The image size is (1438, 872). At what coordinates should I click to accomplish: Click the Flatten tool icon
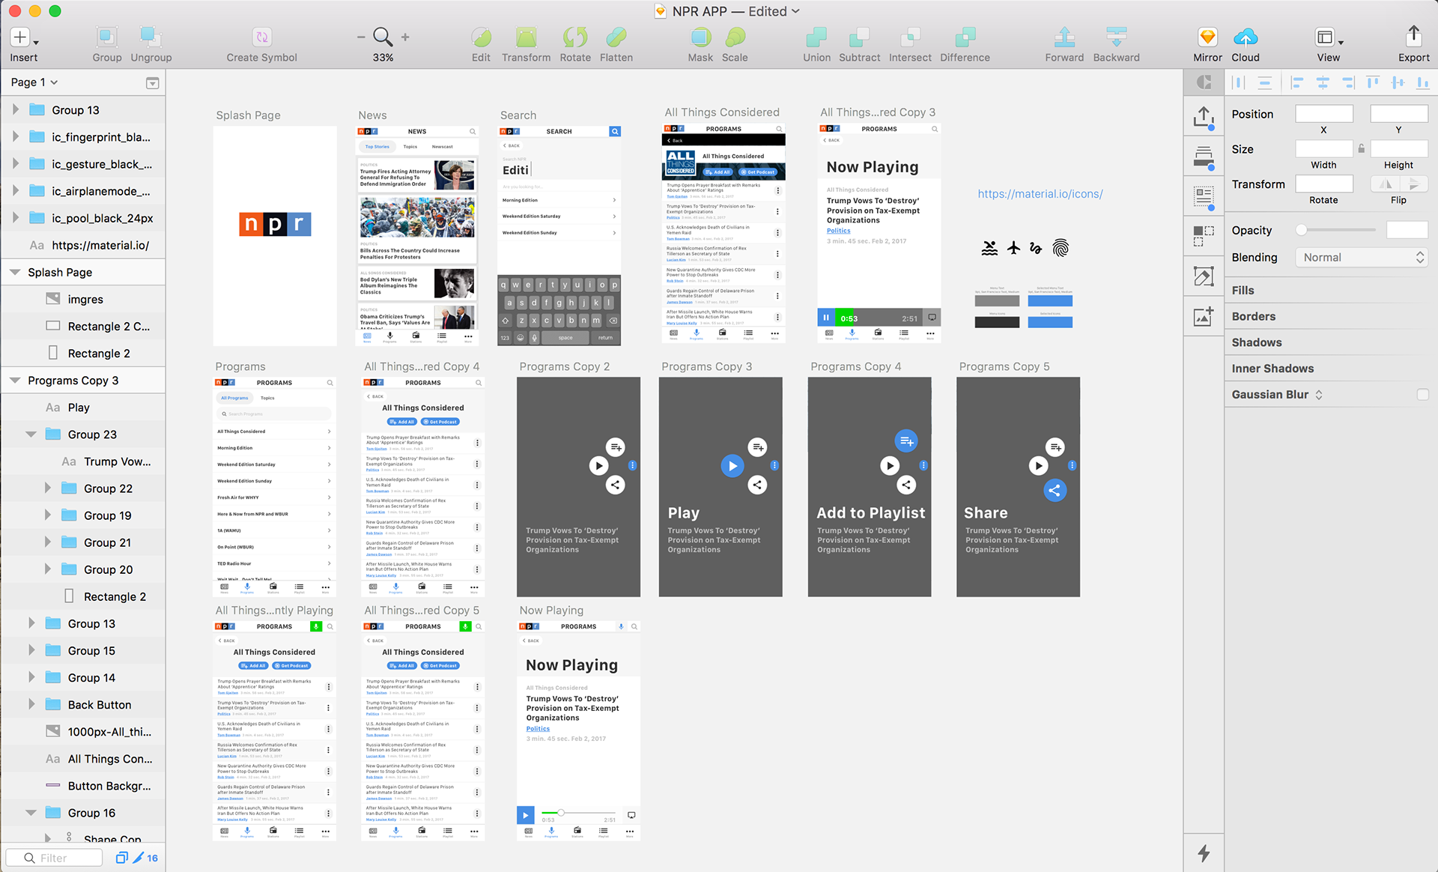616,37
